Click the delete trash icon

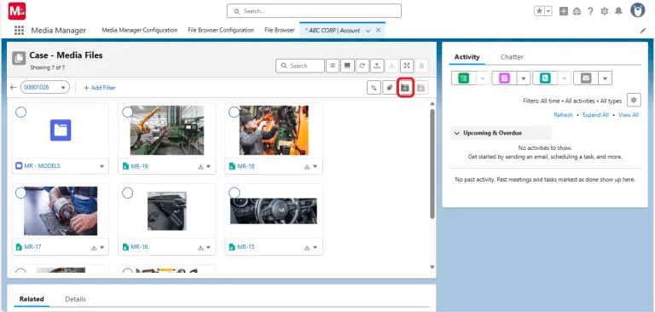pyautogui.click(x=421, y=66)
